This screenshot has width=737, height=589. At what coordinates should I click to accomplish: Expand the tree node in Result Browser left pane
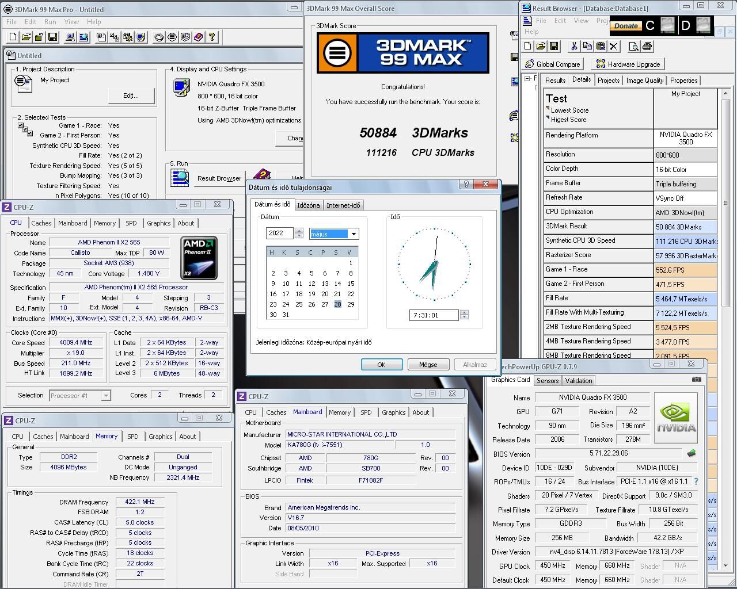[x=527, y=78]
